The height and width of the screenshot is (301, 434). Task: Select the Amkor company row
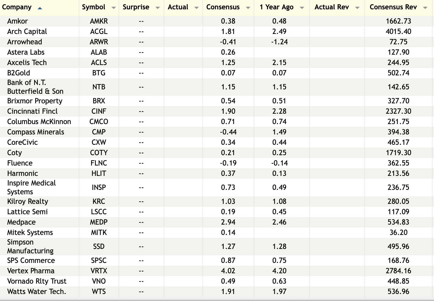pyautogui.click(x=17, y=21)
